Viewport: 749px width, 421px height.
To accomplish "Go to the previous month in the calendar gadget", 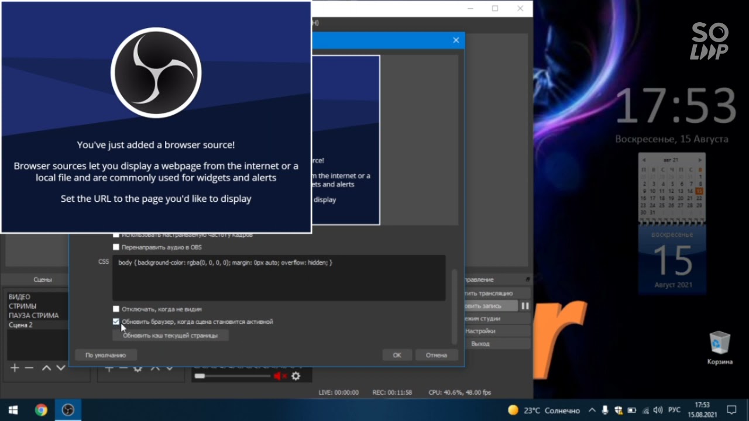I will 644,160.
